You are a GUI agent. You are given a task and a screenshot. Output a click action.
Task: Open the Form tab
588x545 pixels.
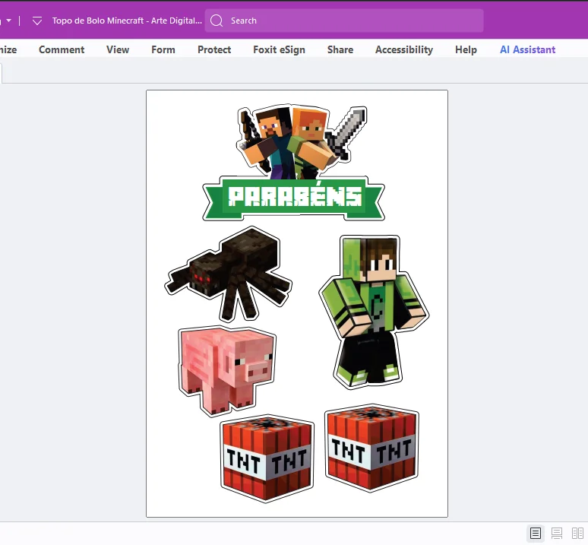coord(163,49)
